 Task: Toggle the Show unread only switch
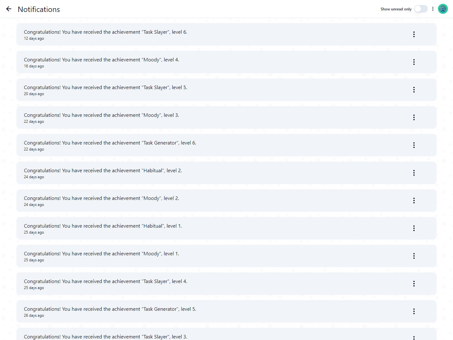click(421, 9)
